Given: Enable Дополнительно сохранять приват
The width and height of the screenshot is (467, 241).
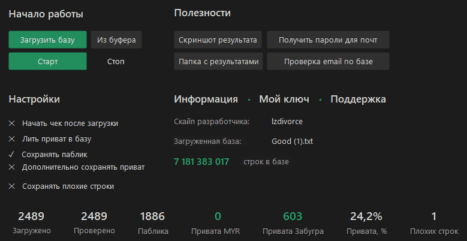Looking at the screenshot, I should tap(77, 167).
